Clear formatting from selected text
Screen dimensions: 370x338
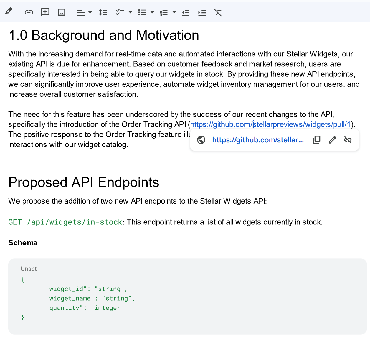(218, 12)
